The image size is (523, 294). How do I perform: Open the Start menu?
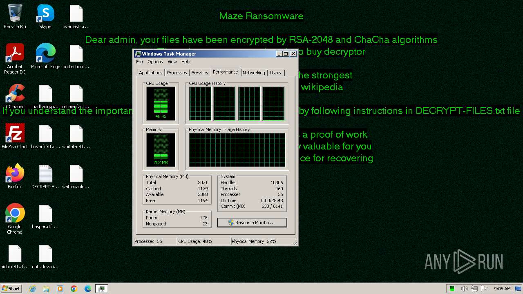pyautogui.click(x=11, y=289)
